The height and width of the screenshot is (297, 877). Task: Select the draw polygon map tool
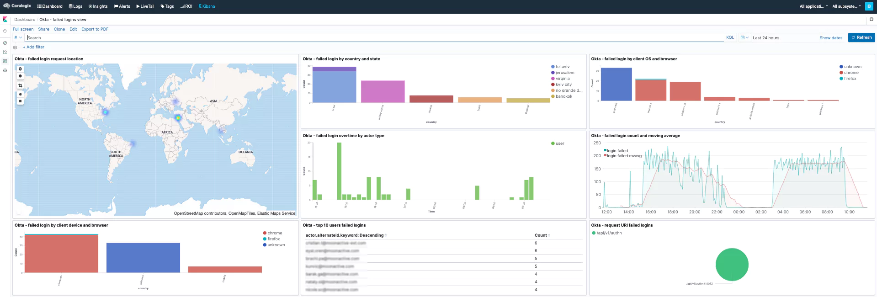pos(20,94)
